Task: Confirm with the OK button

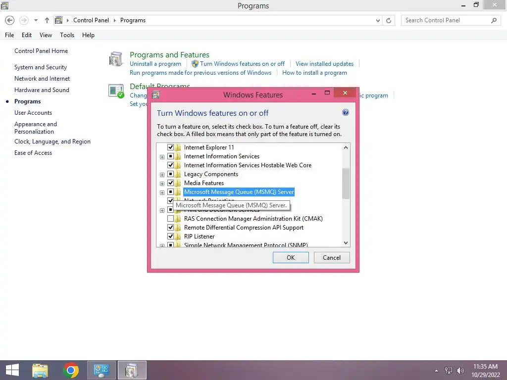Action: [x=291, y=257]
